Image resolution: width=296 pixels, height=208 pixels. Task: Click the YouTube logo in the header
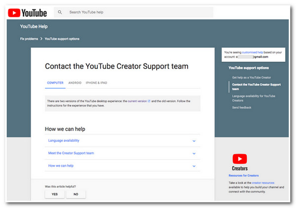click(27, 13)
